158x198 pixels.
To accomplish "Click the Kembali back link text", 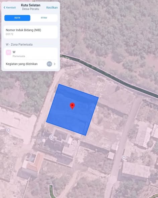I will coord(11,8).
